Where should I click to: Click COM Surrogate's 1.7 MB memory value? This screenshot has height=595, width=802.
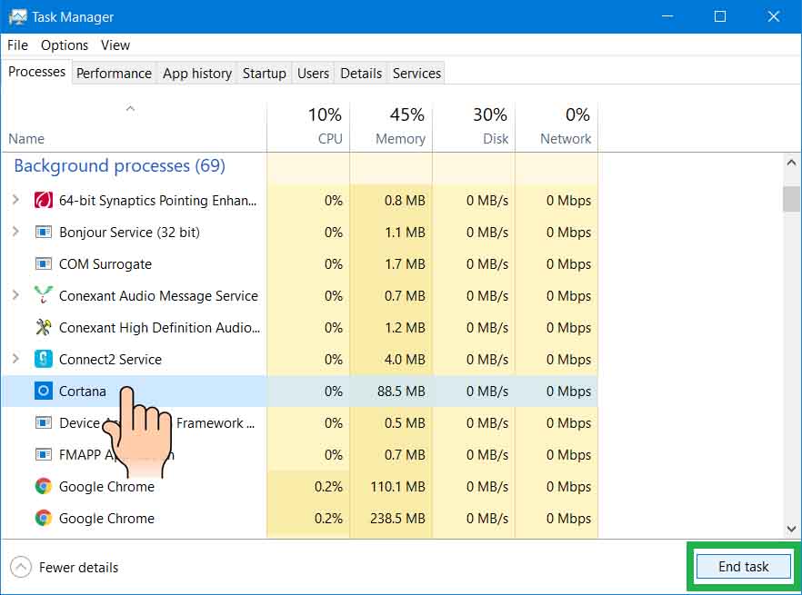coord(406,263)
